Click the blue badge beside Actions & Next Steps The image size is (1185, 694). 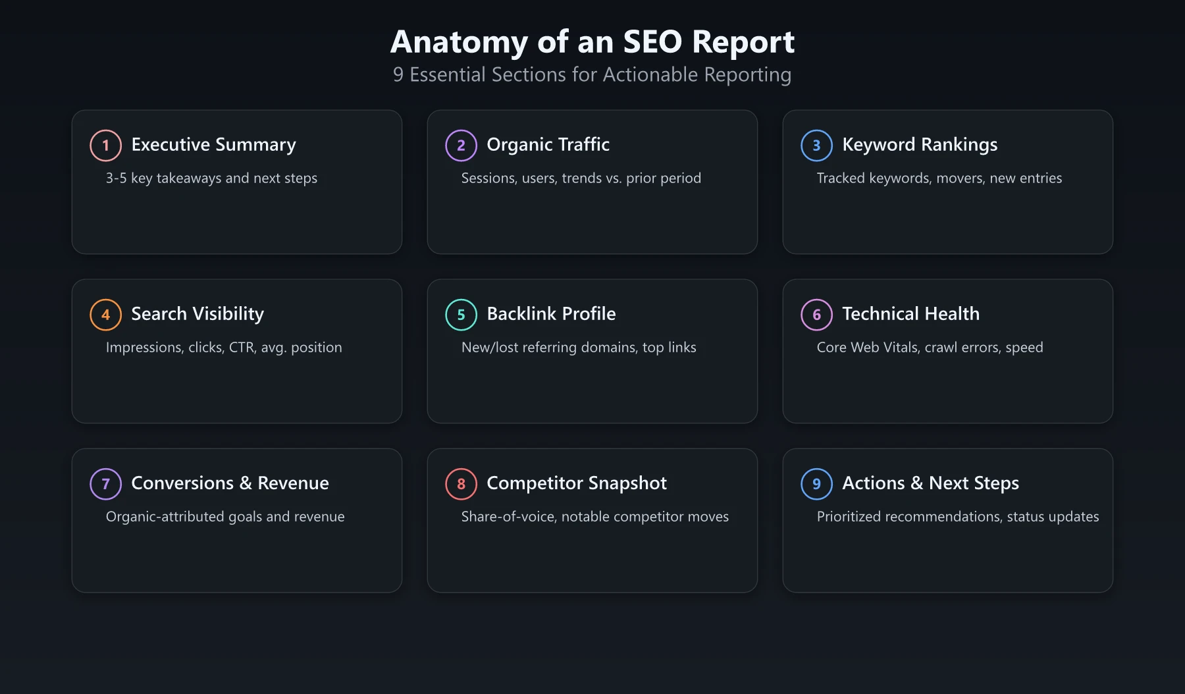(x=816, y=483)
